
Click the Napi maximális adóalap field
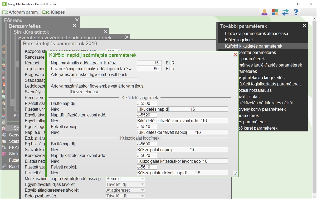point(149,63)
